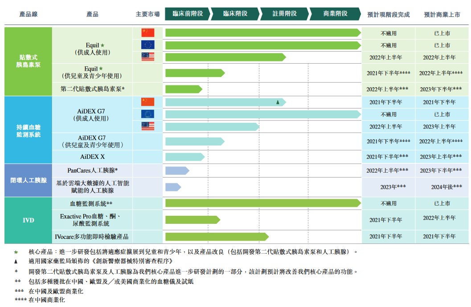Click the * footnote about 開發第二代貼敷式胰島素泵

(x=186, y=271)
